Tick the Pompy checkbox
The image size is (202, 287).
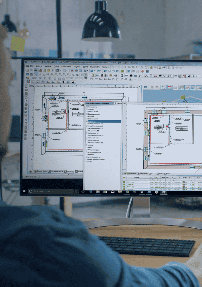pos(87,148)
